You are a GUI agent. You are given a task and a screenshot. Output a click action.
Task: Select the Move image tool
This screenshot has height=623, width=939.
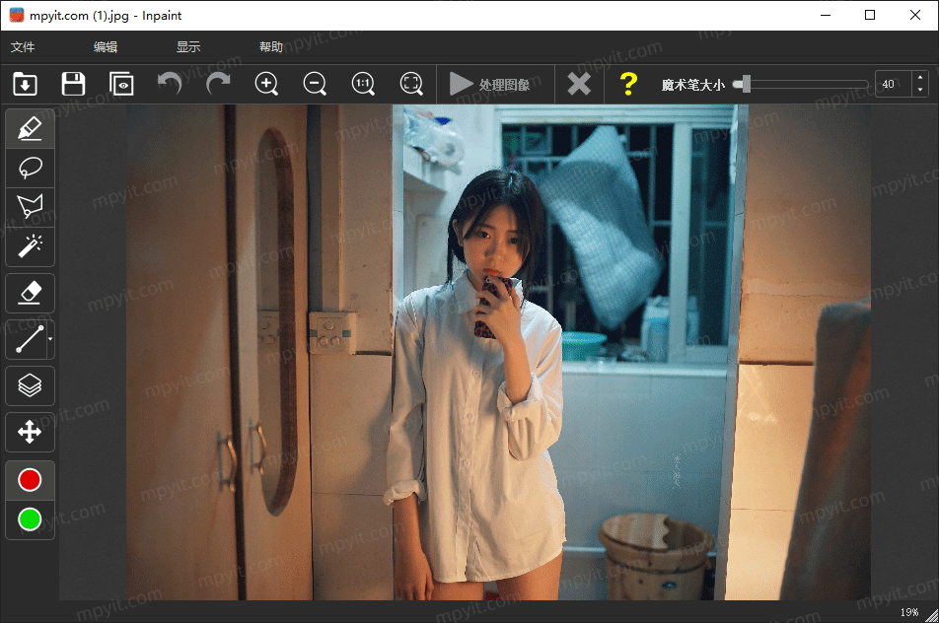(30, 432)
